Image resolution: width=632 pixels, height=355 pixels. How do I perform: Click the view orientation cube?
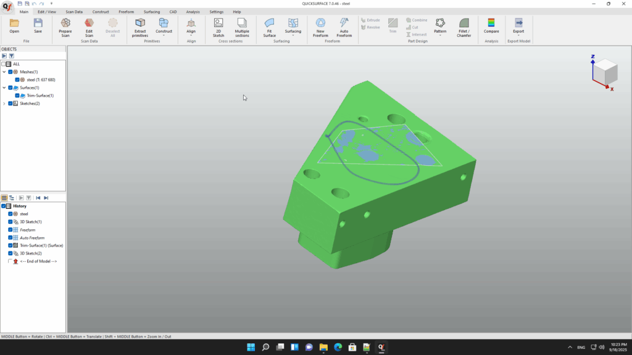[x=605, y=71]
